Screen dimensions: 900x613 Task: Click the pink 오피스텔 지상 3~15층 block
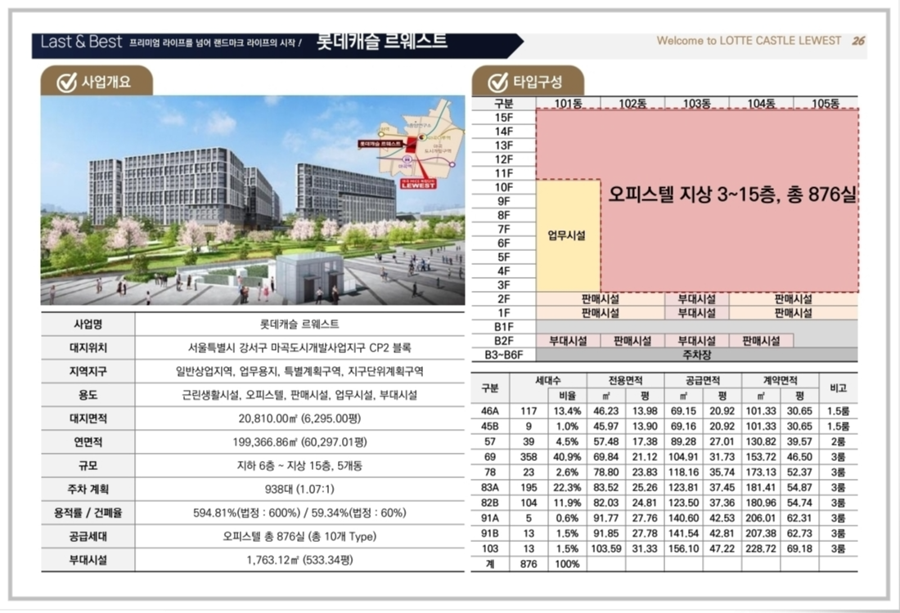[x=730, y=195]
